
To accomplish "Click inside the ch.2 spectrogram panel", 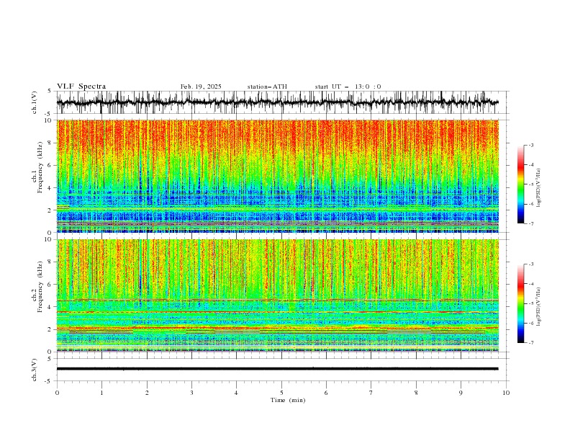I will pos(277,295).
